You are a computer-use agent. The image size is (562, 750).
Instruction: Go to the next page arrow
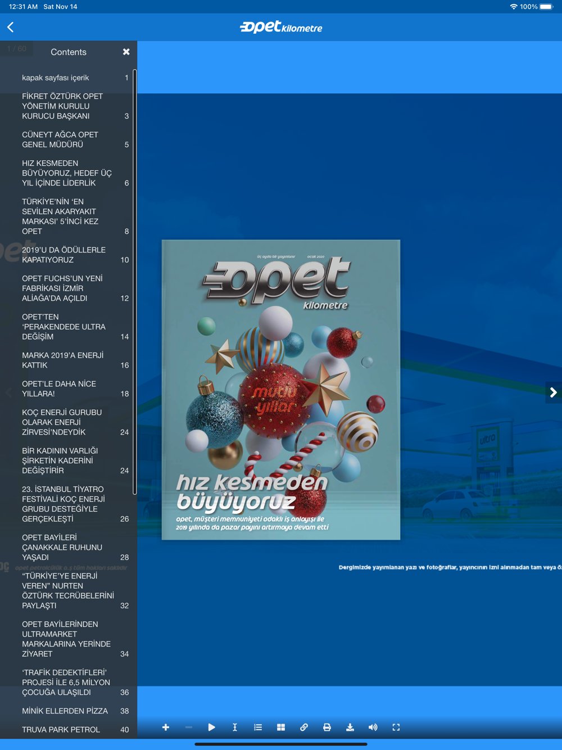[554, 392]
